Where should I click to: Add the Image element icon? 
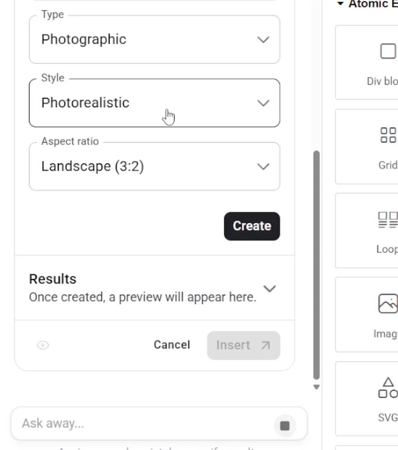point(388,303)
